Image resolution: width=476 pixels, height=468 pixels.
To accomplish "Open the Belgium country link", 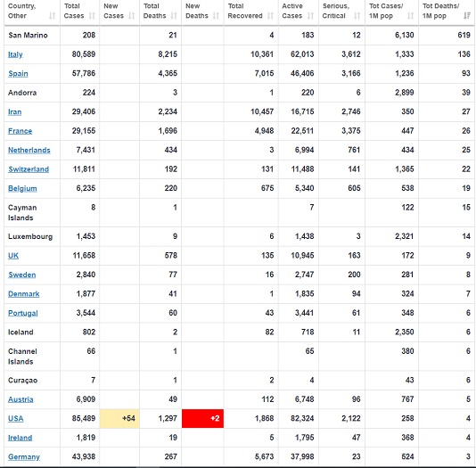I will (x=22, y=188).
